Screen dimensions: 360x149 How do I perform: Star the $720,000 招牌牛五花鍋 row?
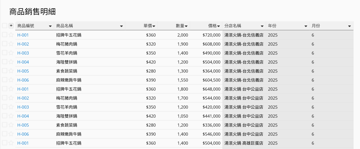11,35
